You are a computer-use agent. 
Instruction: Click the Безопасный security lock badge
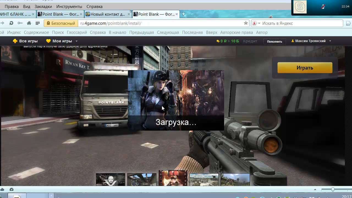click(x=61, y=23)
